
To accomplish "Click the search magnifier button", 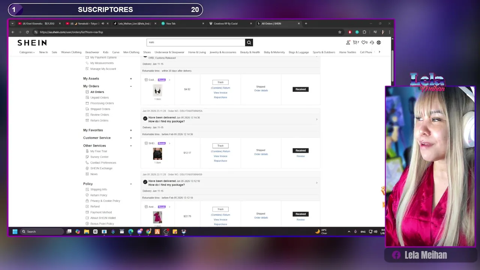I will tap(249, 42).
